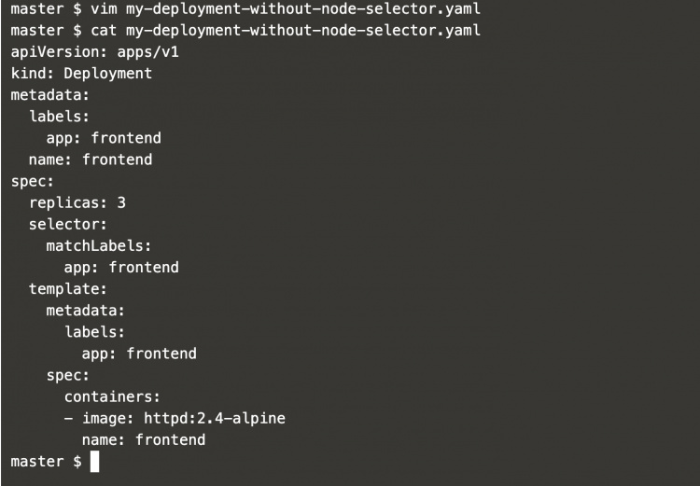Click the metadata: key under template
700x486 pixels.
coord(86,311)
